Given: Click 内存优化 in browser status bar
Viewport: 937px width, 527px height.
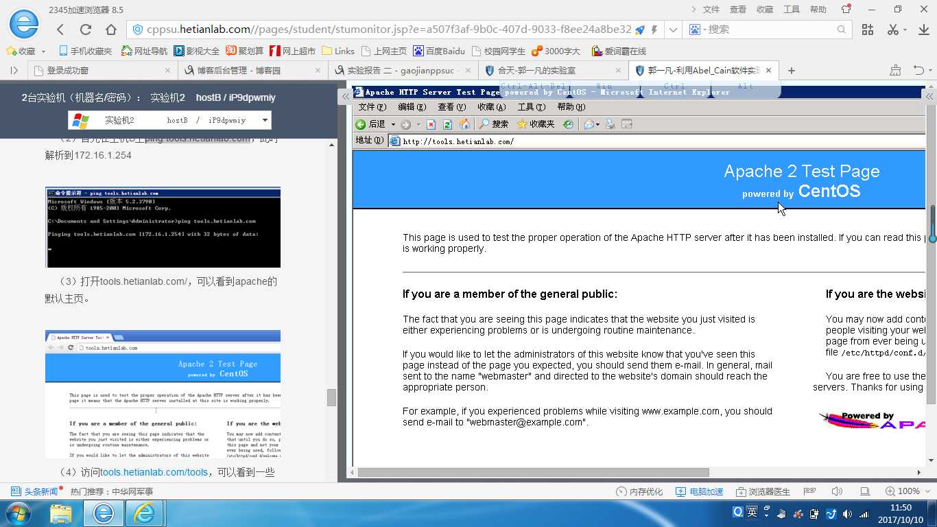Looking at the screenshot, I should (639, 491).
